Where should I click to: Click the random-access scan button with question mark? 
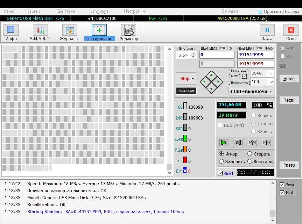pos(252,143)
